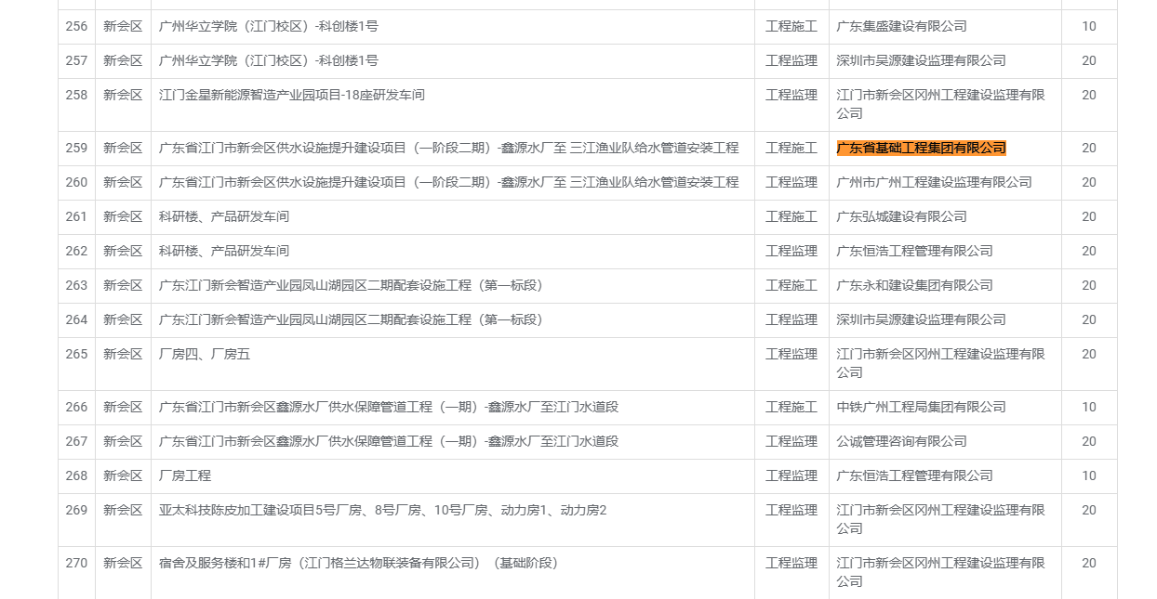Viewport: 1157px width, 599px height.
Task: Click 广东弘城建设有限公司
Action: (x=901, y=216)
